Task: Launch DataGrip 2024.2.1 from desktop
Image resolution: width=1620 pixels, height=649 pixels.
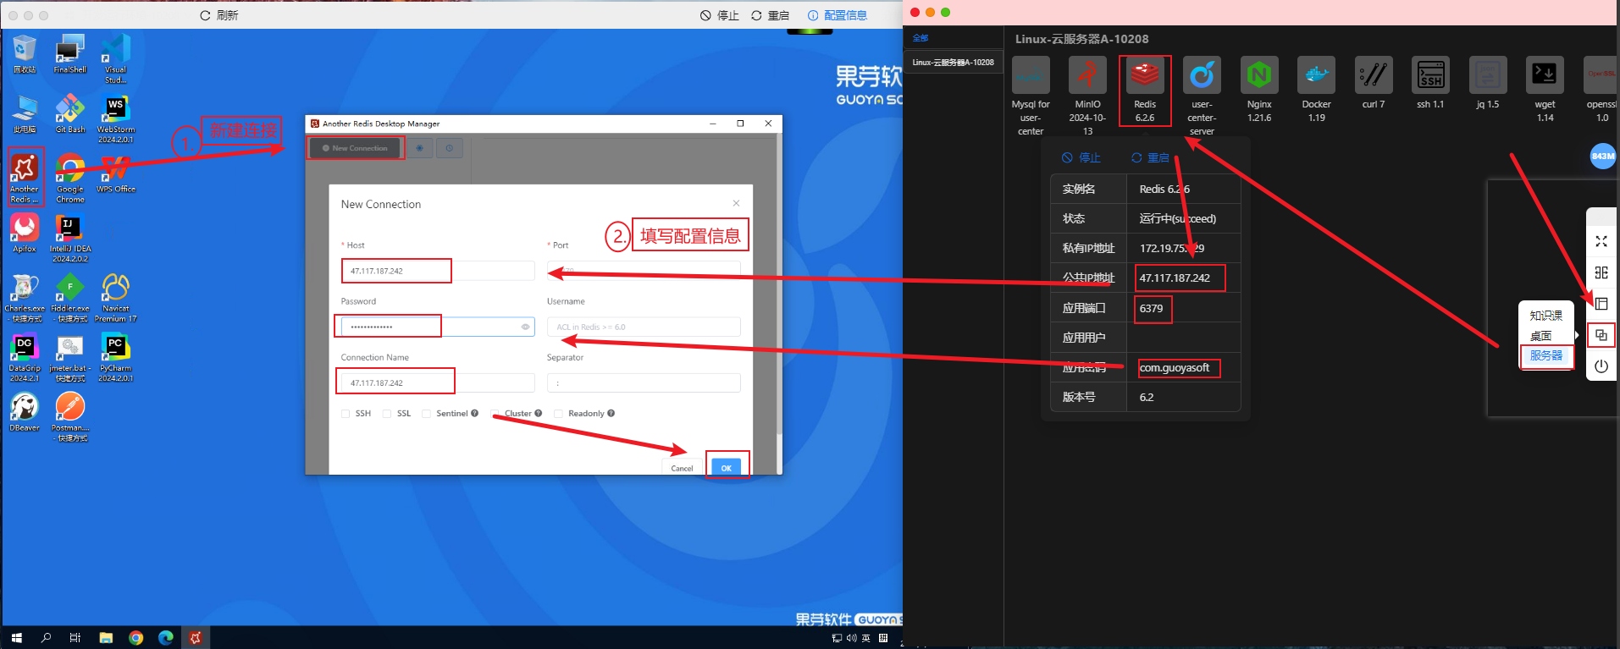Action: tap(25, 358)
